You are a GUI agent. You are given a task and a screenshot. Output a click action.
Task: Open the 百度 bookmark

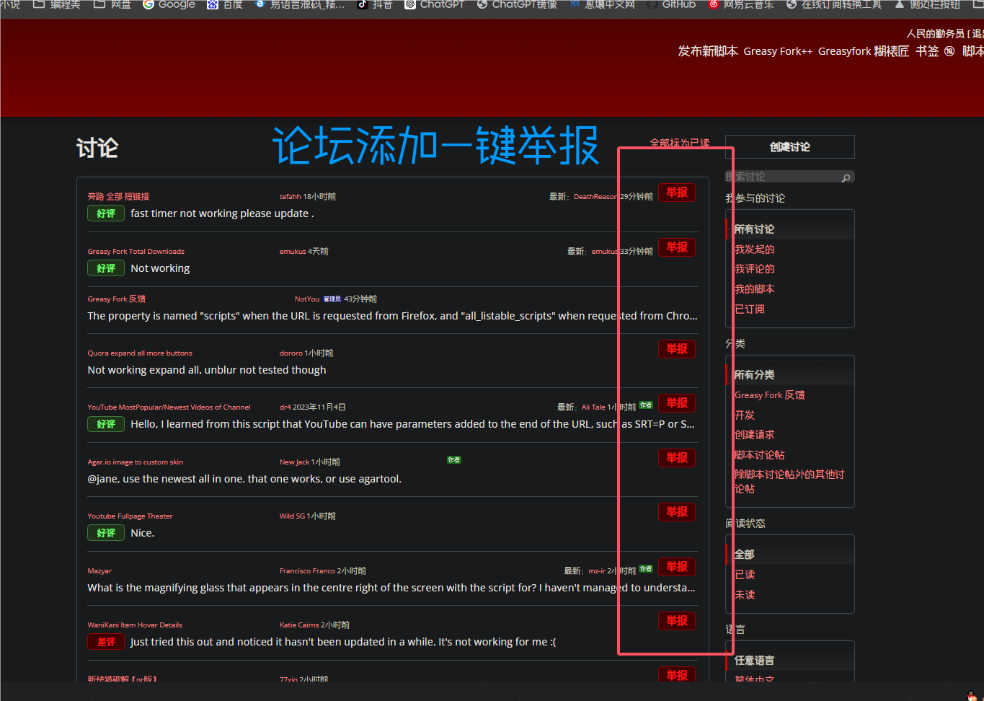[225, 5]
